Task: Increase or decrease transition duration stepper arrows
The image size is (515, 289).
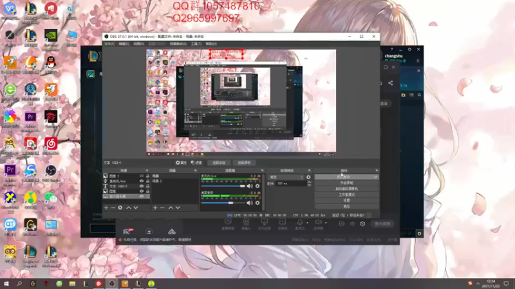Action: (x=309, y=184)
